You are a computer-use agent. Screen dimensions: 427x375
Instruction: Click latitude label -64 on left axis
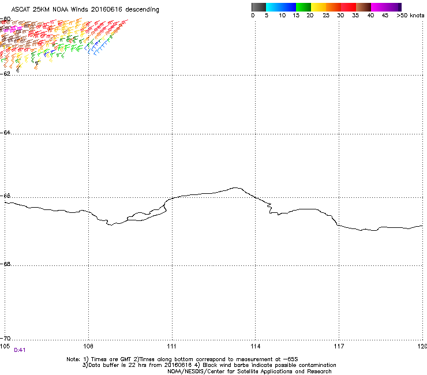point(5,133)
